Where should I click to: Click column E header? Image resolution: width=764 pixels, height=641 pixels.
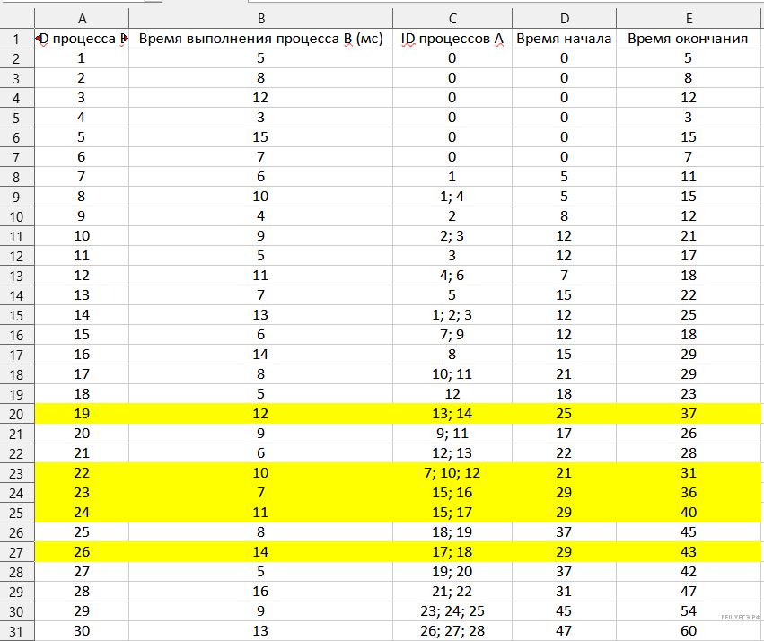coord(688,18)
